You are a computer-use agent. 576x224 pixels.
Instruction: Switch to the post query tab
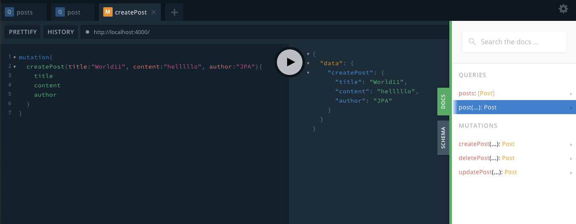tap(73, 12)
